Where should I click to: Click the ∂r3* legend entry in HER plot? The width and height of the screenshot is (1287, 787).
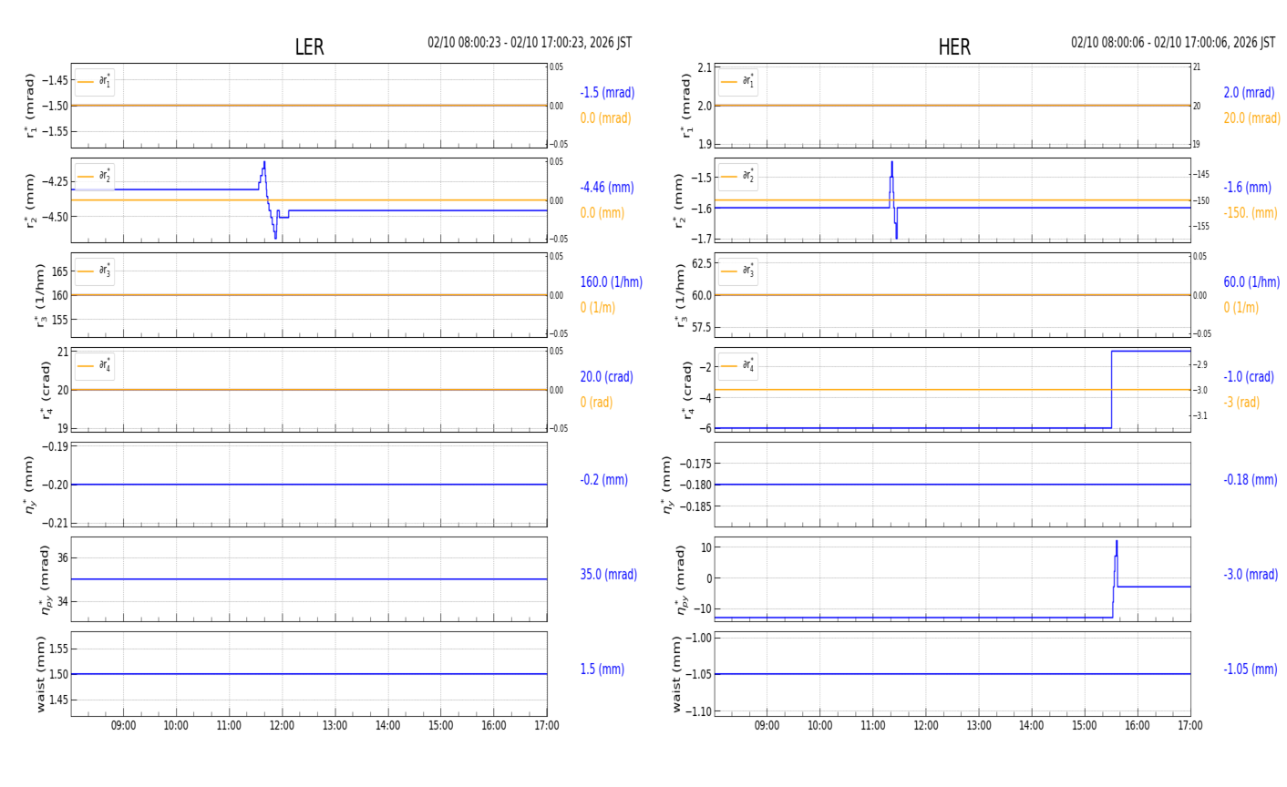point(737,271)
